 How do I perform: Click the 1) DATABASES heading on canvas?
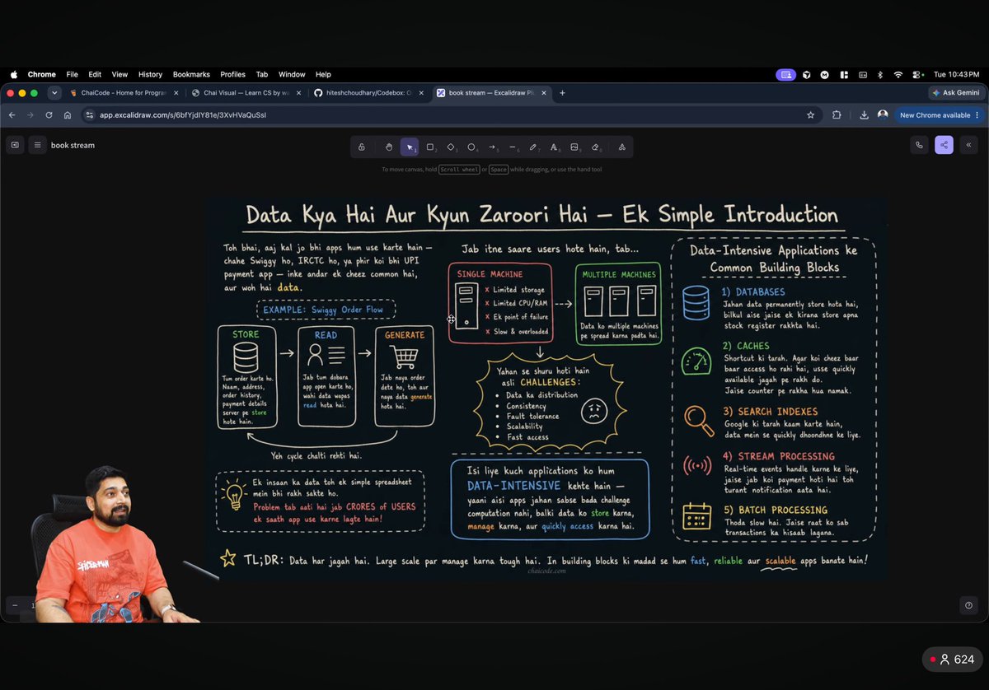(752, 291)
